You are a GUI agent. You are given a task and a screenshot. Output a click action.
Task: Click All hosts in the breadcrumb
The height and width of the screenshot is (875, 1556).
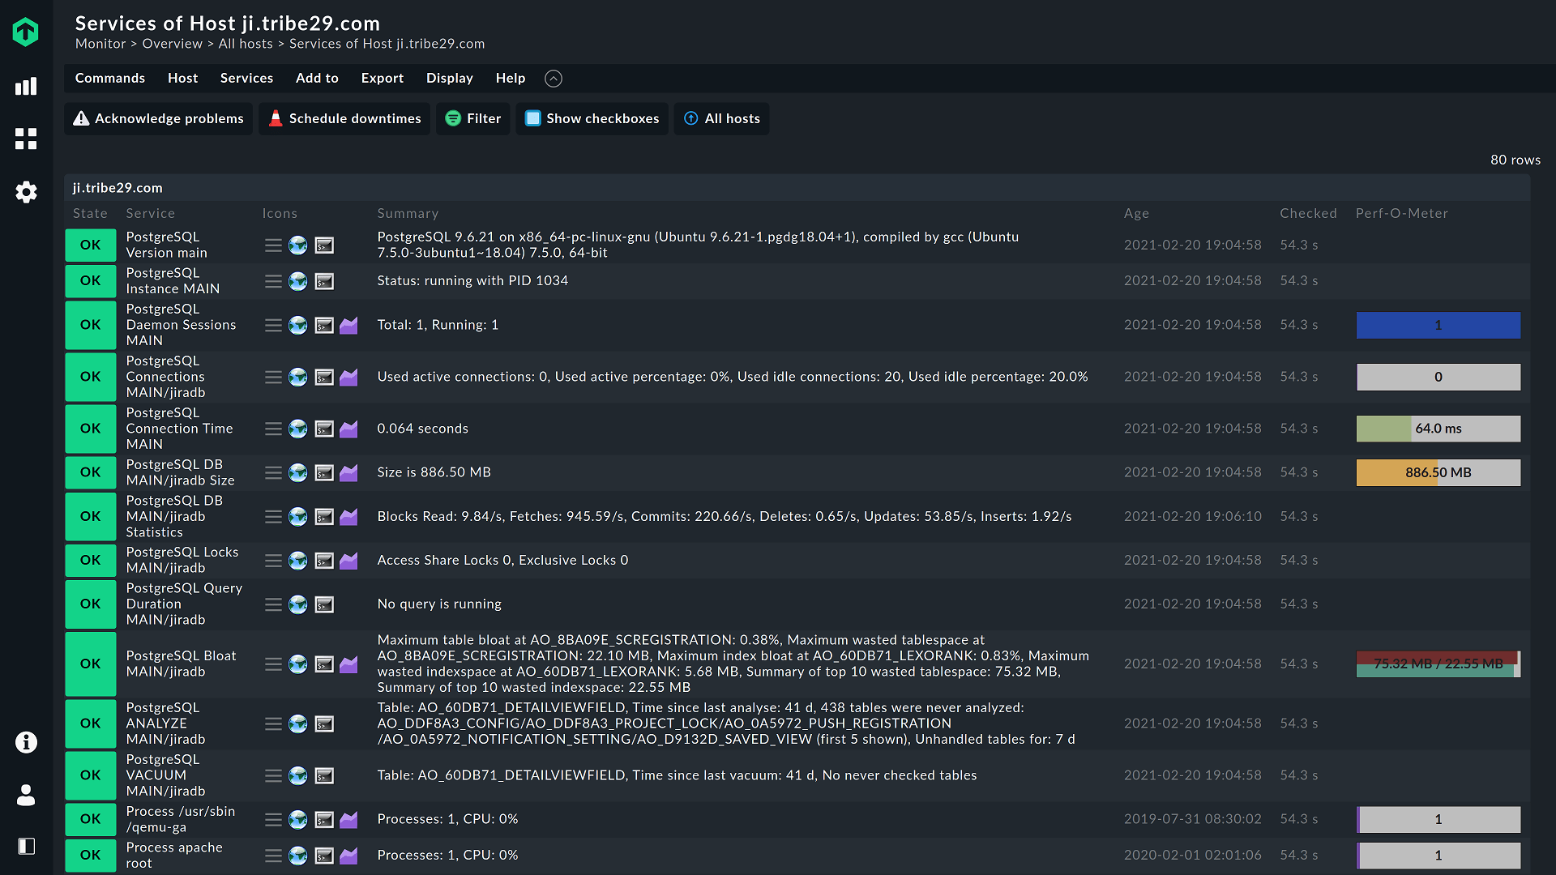246,44
